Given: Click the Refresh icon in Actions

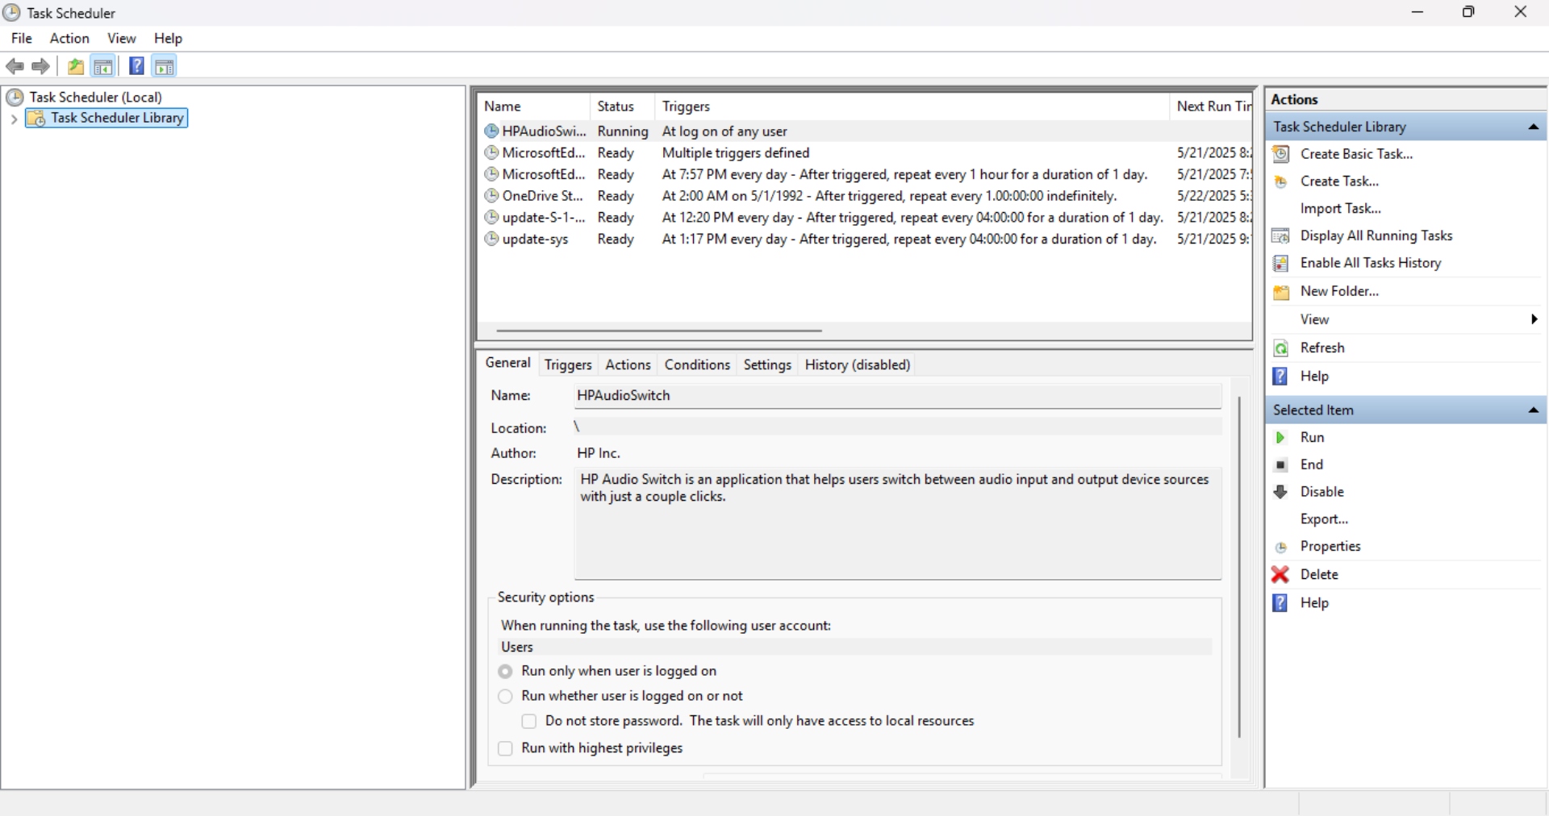Looking at the screenshot, I should 1280,348.
